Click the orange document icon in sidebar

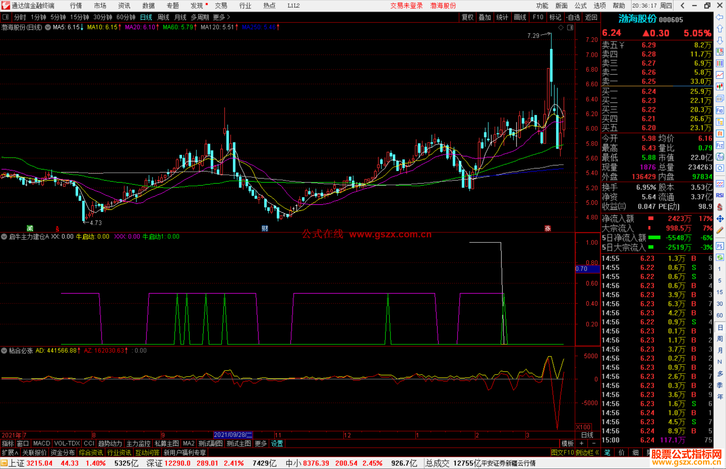(720, 133)
